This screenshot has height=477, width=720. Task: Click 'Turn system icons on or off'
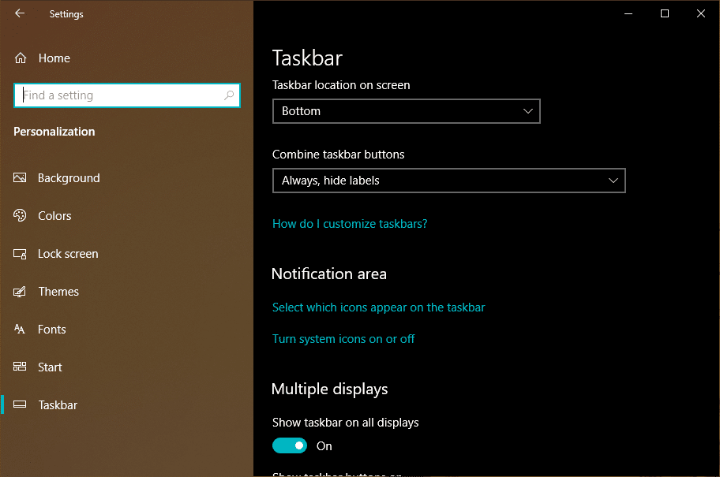(x=343, y=339)
